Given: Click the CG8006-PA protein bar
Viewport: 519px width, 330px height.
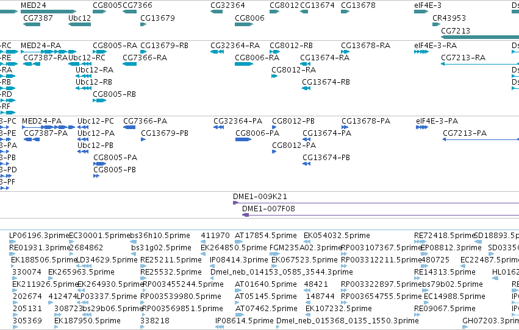Looking at the screenshot, I should (x=243, y=139).
